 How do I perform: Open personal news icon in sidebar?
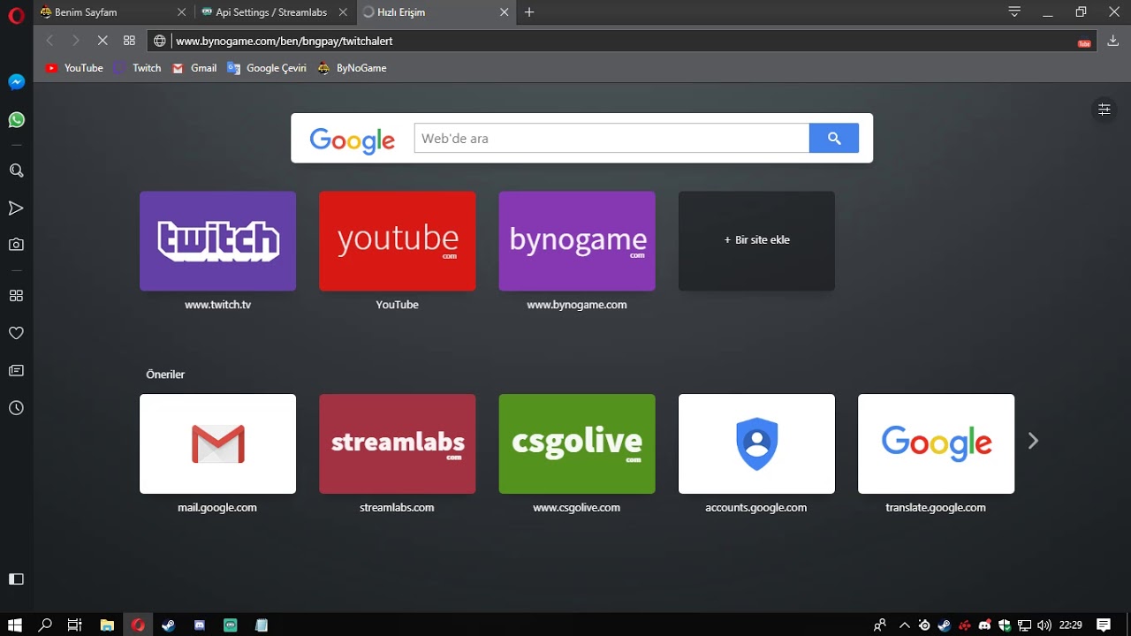16,370
